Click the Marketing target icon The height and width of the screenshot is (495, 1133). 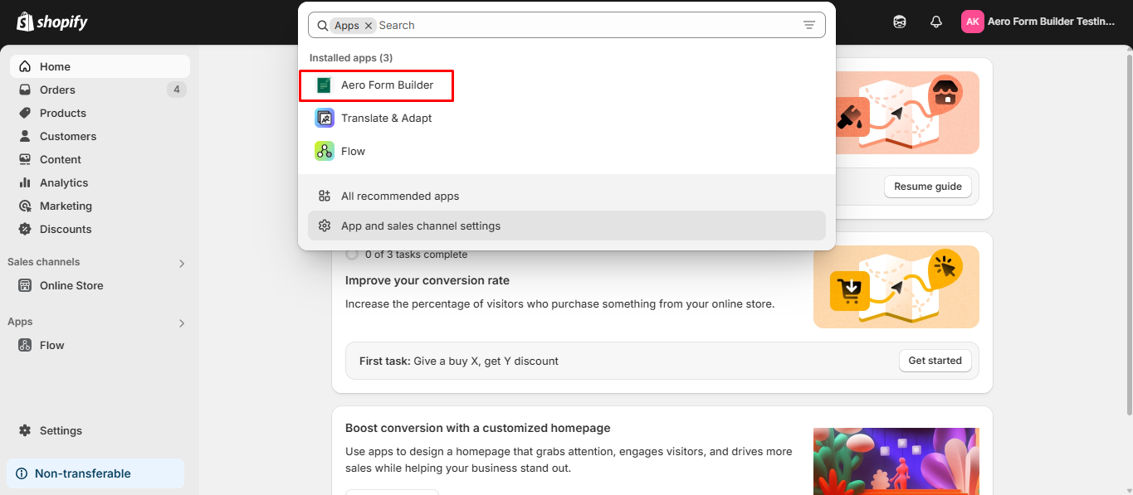coord(25,206)
